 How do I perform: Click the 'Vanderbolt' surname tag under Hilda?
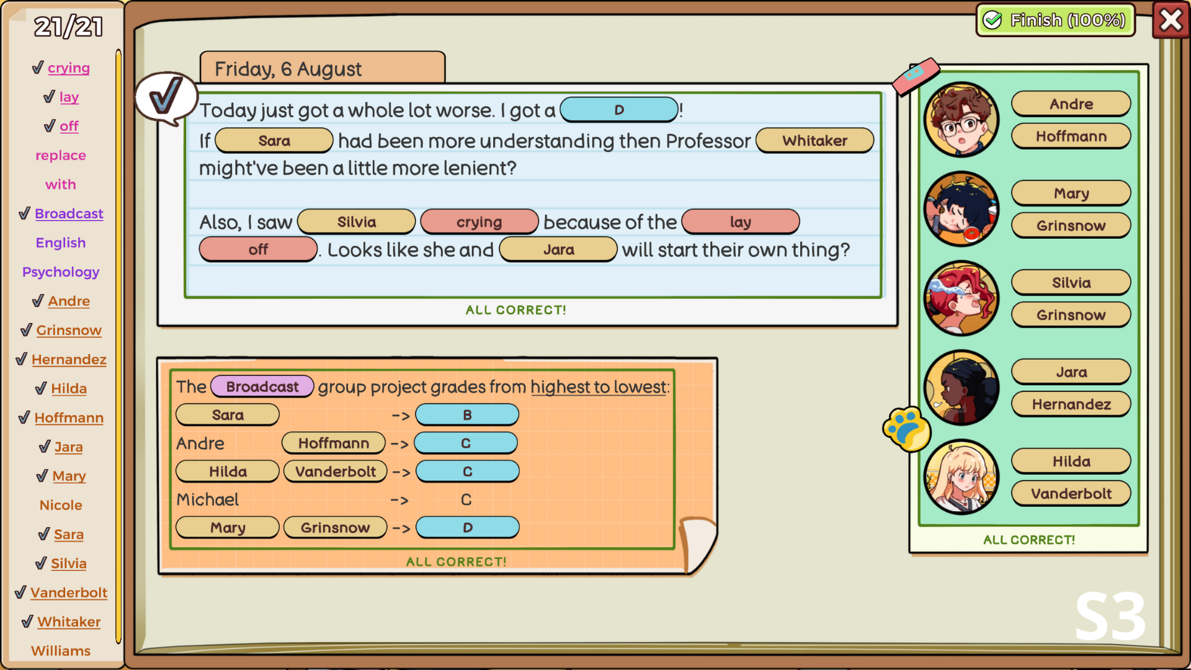tap(1071, 494)
